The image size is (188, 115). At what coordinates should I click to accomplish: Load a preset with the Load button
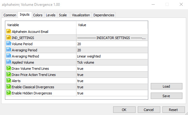click(166, 86)
